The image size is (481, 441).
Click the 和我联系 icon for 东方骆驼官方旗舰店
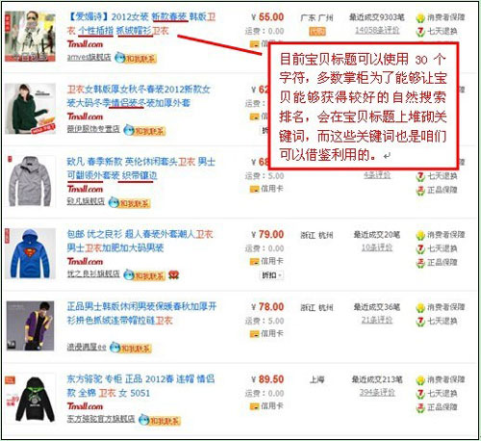coord(160,420)
